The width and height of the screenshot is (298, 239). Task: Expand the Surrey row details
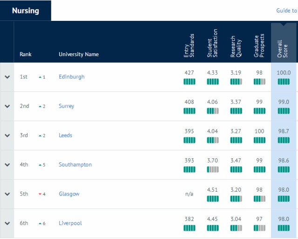tap(7, 106)
